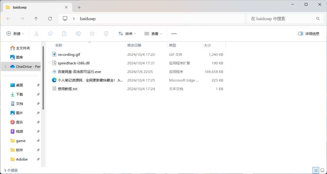Click the Copy icon in toolbar

coord(50,33)
